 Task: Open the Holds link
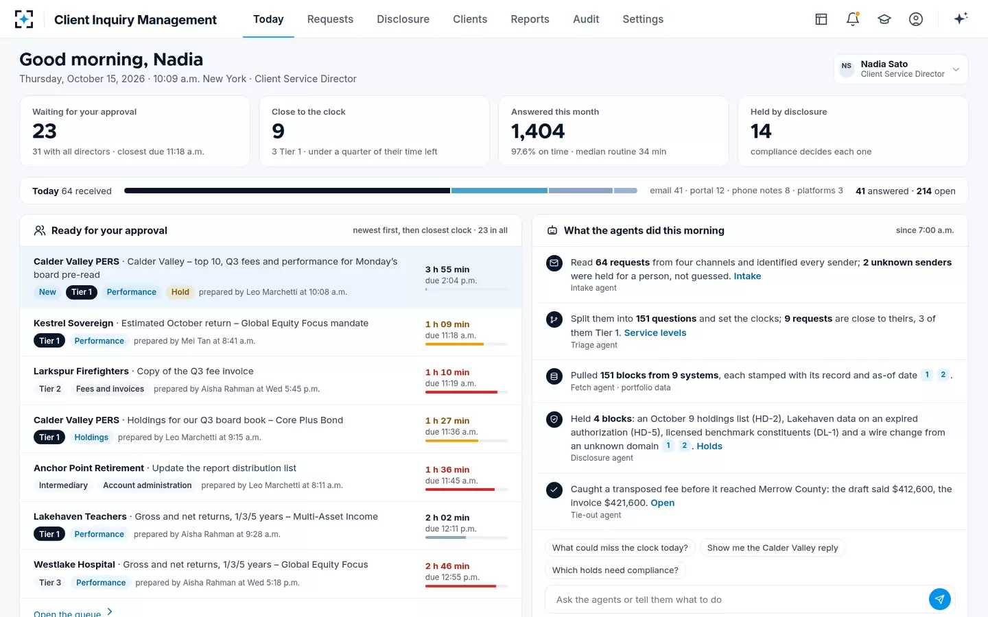(709, 446)
